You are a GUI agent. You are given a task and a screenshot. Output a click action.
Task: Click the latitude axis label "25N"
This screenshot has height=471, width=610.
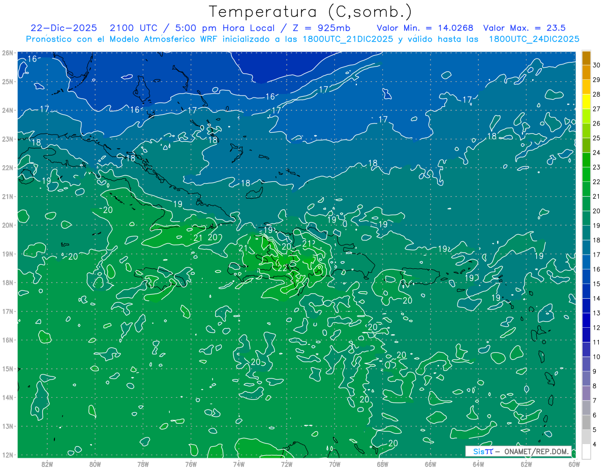8,81
